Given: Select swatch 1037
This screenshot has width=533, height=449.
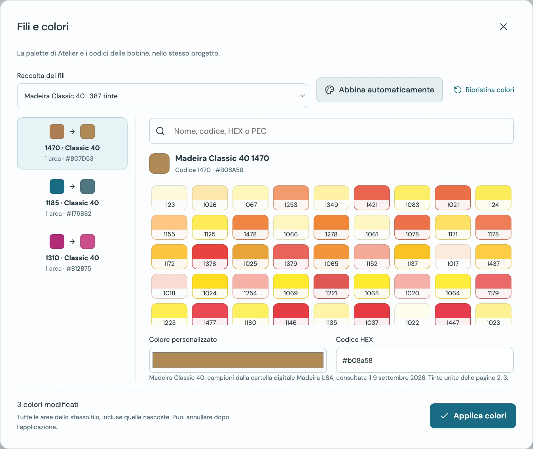Looking at the screenshot, I should click(372, 314).
